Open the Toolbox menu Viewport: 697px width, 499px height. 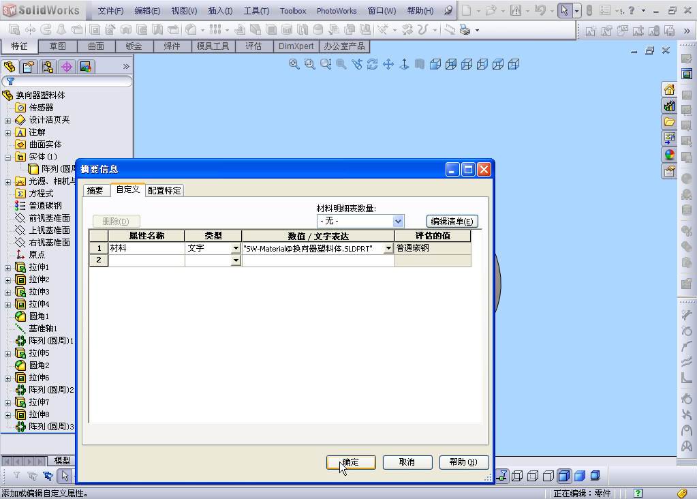(293, 11)
